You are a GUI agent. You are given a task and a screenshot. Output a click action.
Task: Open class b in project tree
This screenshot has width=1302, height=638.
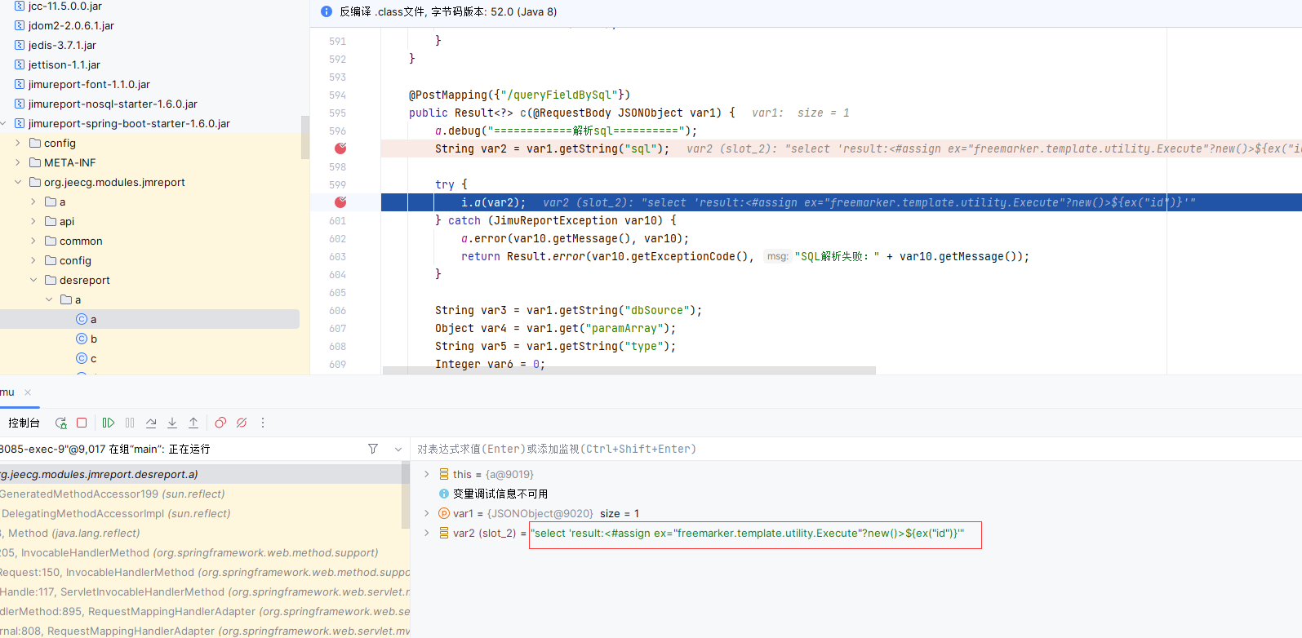(94, 339)
